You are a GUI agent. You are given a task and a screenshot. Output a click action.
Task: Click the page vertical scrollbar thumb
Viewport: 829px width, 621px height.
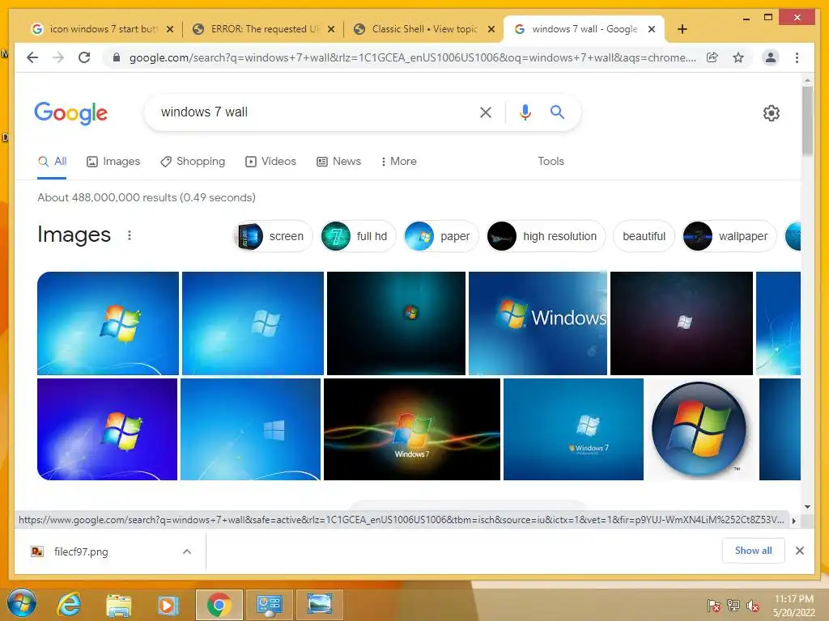click(x=807, y=121)
